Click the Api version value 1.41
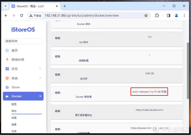191x135 pixels. click(x=150, y=37)
